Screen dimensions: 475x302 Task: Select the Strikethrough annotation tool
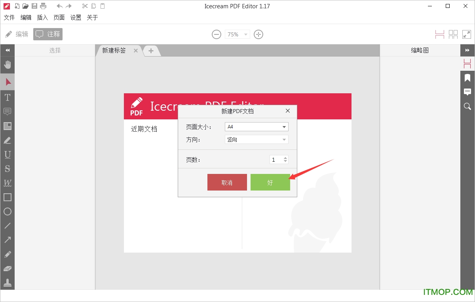[x=8, y=168]
